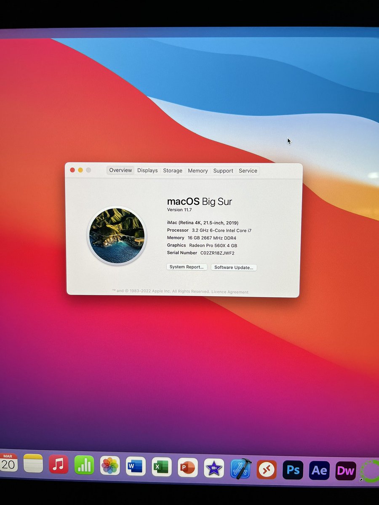Open the Memory tab
The height and width of the screenshot is (505, 379).
pos(198,171)
